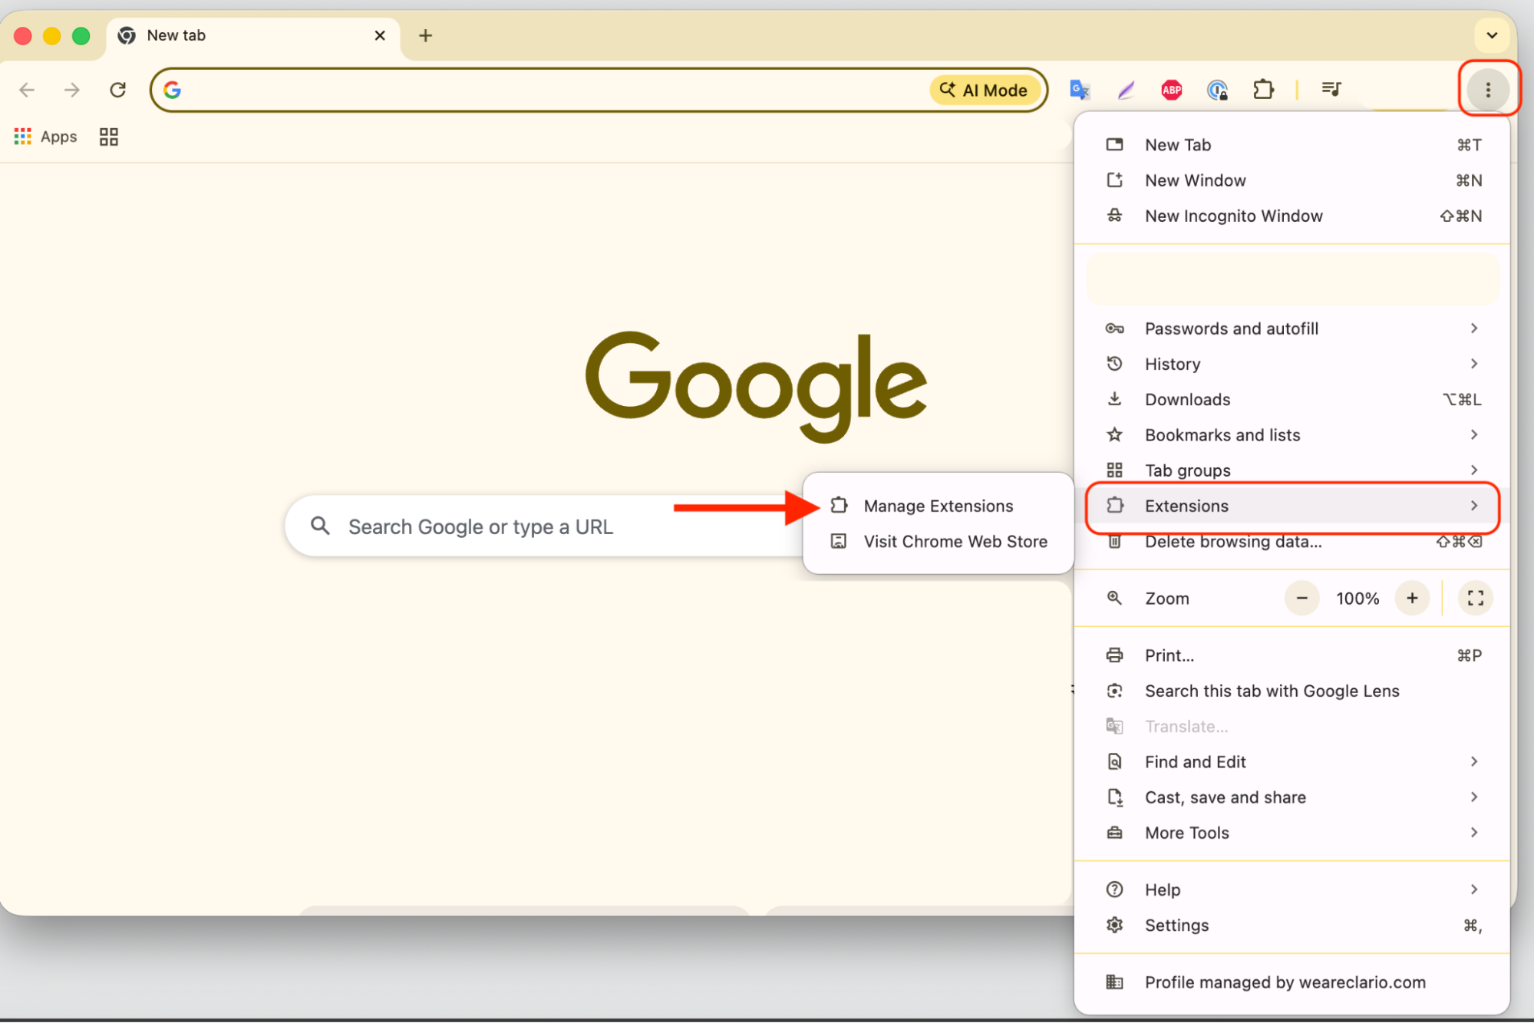Click Profile managed by weareclario.com

click(x=1293, y=982)
